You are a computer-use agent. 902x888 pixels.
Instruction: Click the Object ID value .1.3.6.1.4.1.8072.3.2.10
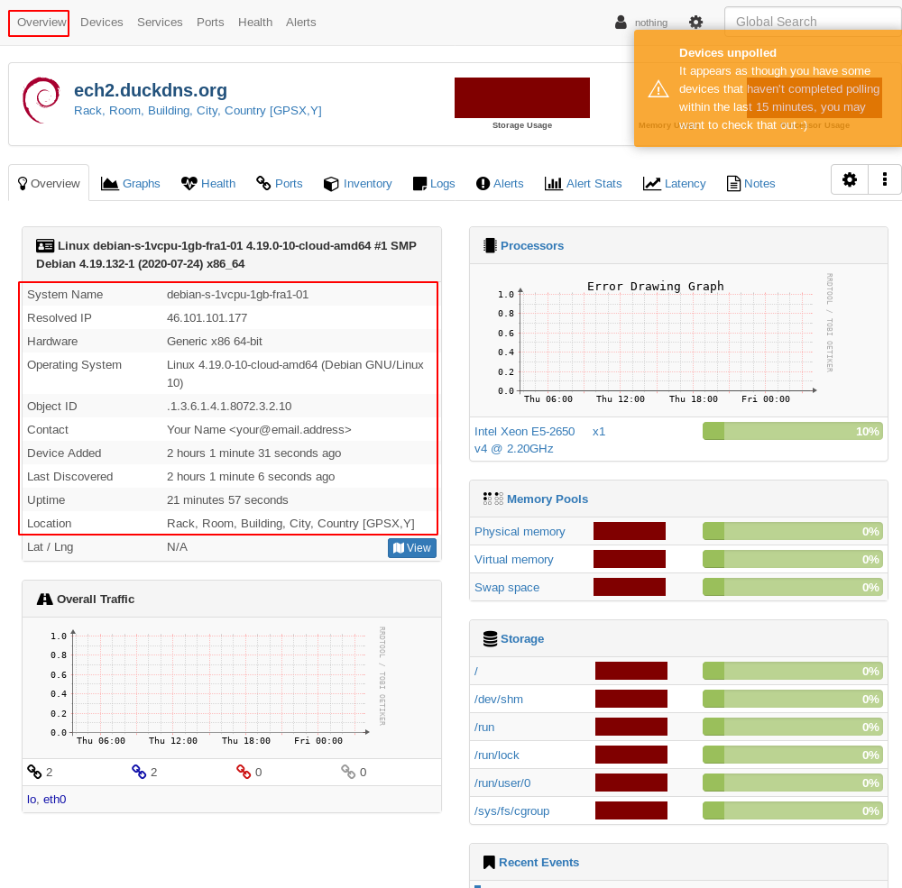tap(229, 407)
